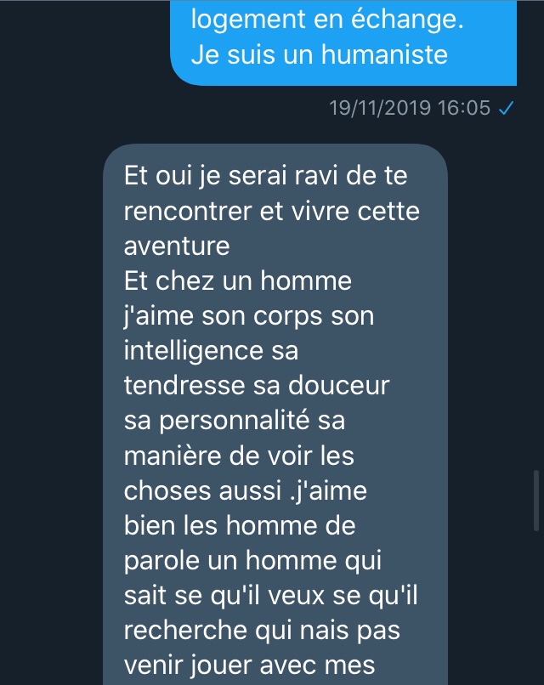Click the line 'Et chez un homme'
Screen dimensions: 544x685
click(238, 280)
